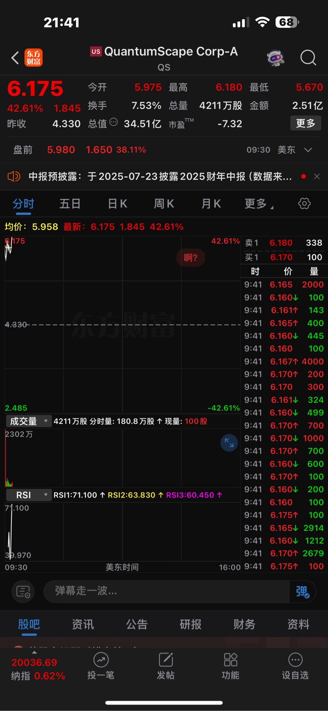This screenshot has height=711, width=328.
Task: Tap the back arrow icon
Action: (x=15, y=58)
